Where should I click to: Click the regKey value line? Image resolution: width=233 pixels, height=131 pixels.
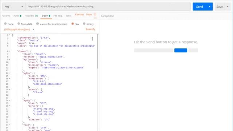point(56,68)
